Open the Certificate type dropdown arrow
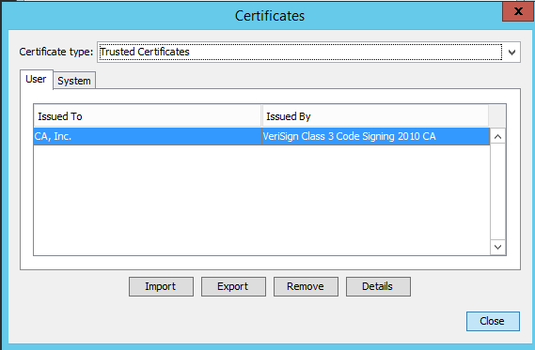Screen dimensions: 535x350 [511, 53]
